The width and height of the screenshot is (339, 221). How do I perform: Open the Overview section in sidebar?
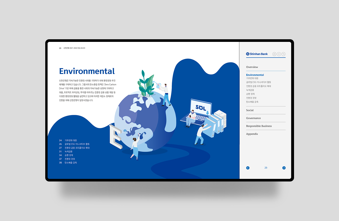click(252, 67)
